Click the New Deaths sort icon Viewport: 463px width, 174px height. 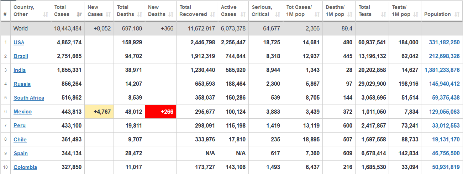point(171,15)
